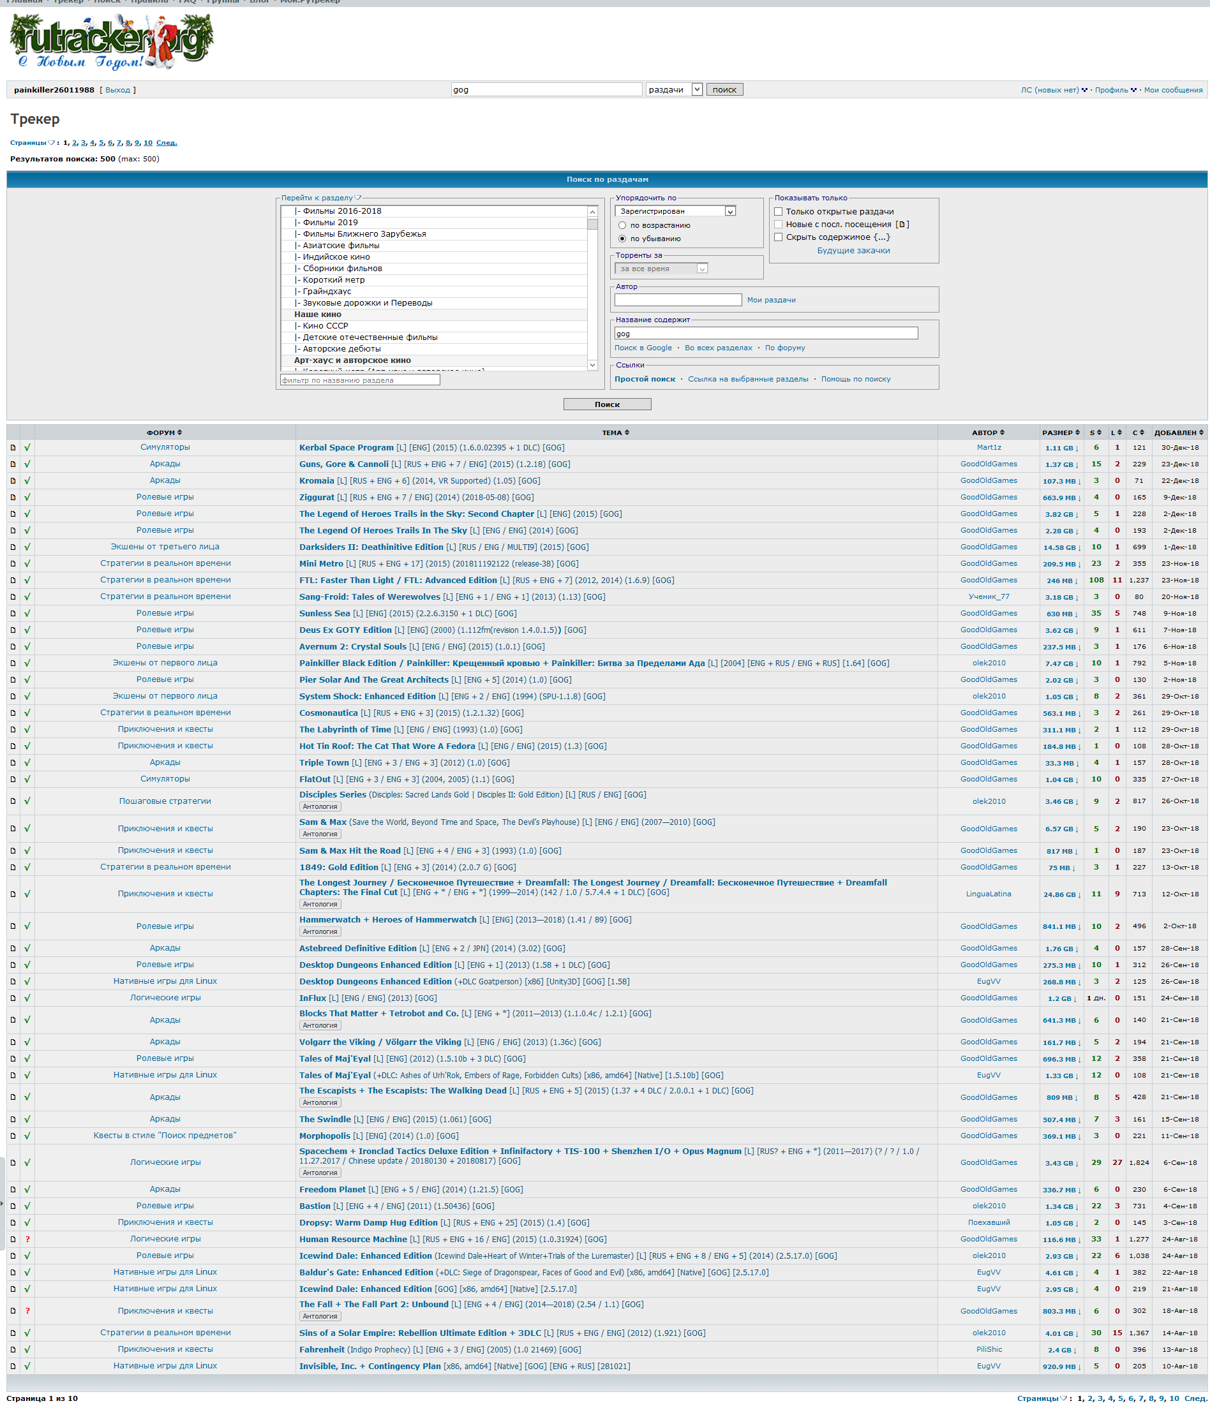This screenshot has width=1210, height=1422.
Task: Click new-post icon in Ziggurat row
Action: (13, 497)
